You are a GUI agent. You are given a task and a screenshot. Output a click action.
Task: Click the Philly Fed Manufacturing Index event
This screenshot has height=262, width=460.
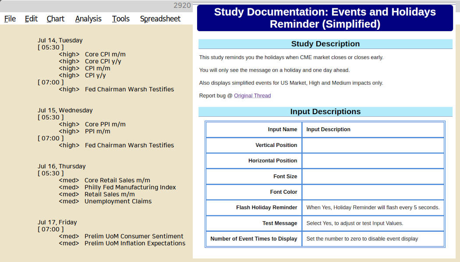(x=130, y=187)
